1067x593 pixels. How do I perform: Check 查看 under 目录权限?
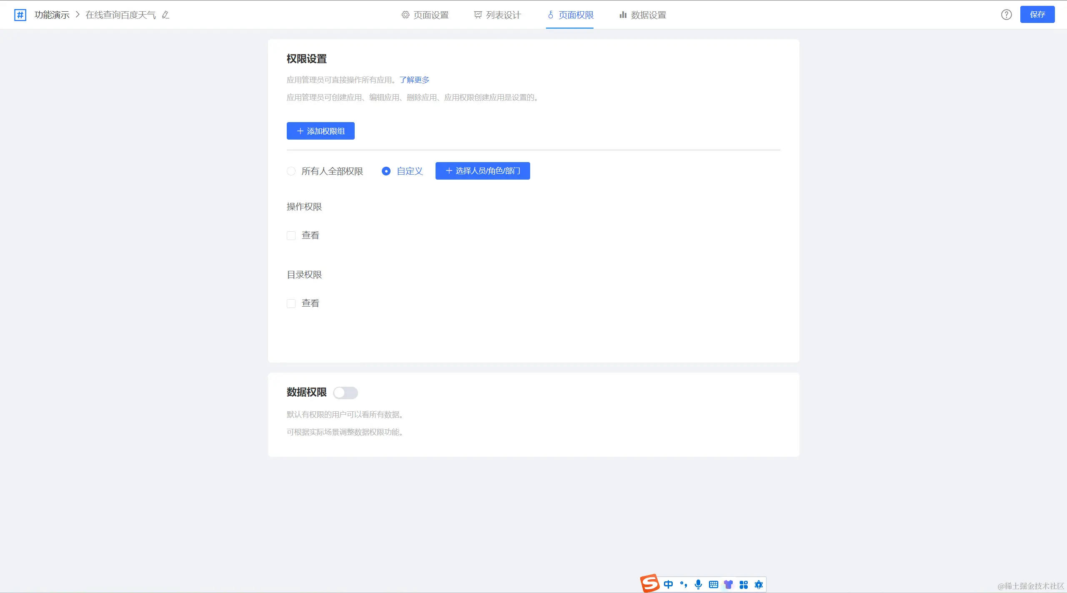point(291,303)
